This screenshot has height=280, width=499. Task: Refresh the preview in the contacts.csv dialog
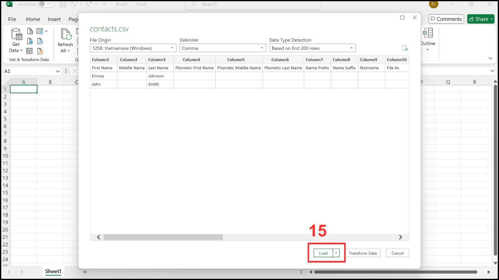(x=405, y=47)
